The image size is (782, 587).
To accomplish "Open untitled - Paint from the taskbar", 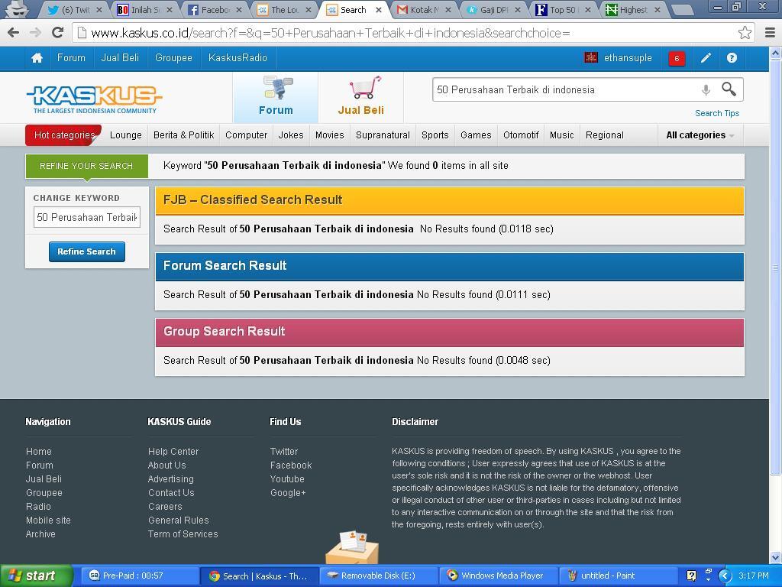I will tap(619, 576).
